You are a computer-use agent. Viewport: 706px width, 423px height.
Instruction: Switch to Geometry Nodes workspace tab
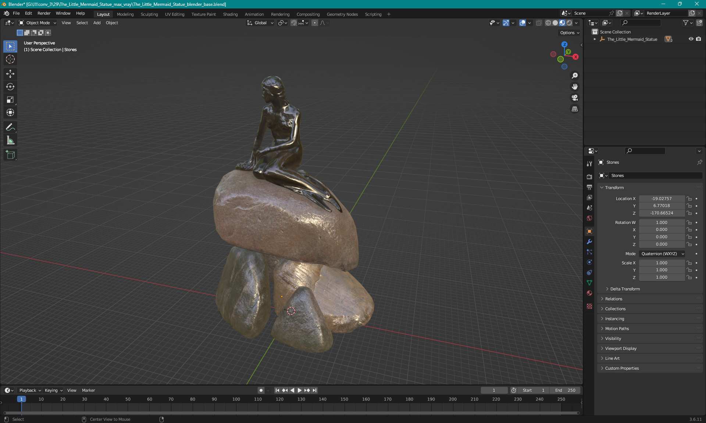(x=342, y=14)
